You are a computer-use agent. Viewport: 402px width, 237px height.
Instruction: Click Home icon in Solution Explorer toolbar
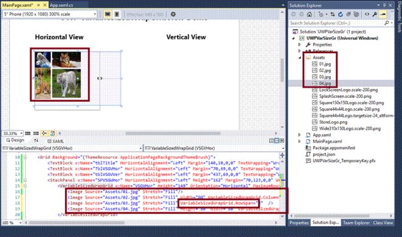309,14
